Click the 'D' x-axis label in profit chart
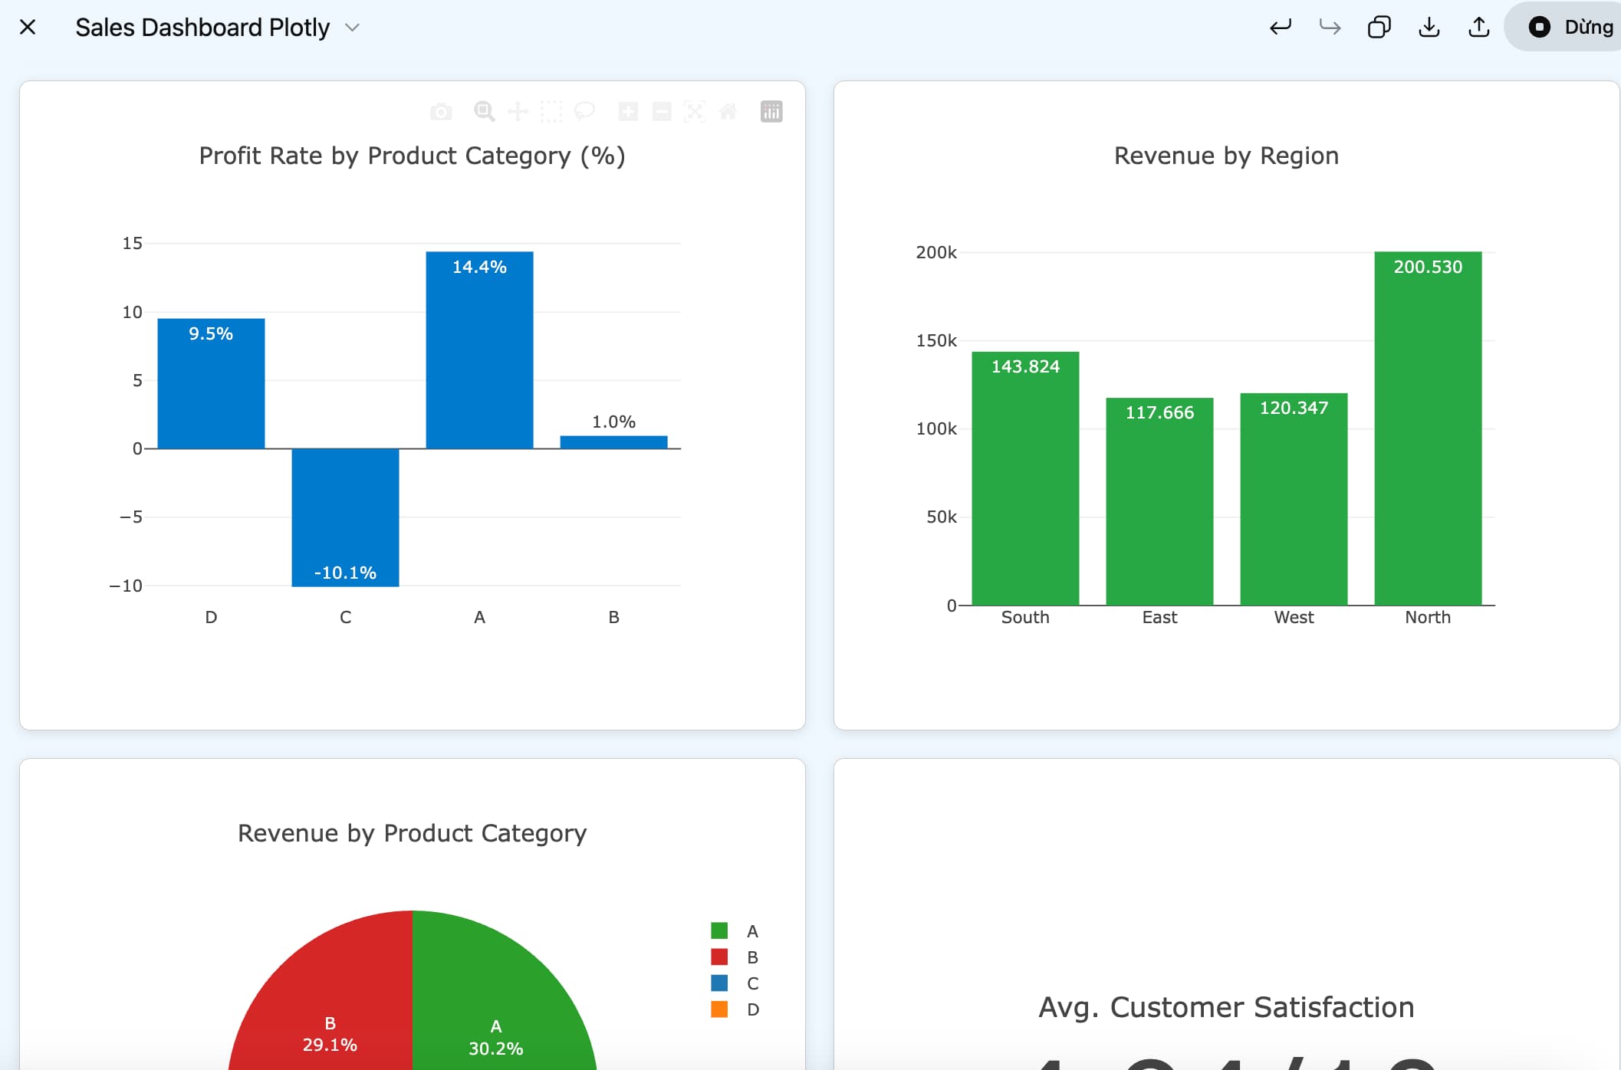The width and height of the screenshot is (1621, 1070). pyautogui.click(x=211, y=617)
